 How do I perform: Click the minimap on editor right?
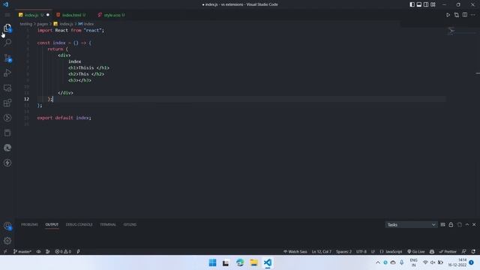460,31
